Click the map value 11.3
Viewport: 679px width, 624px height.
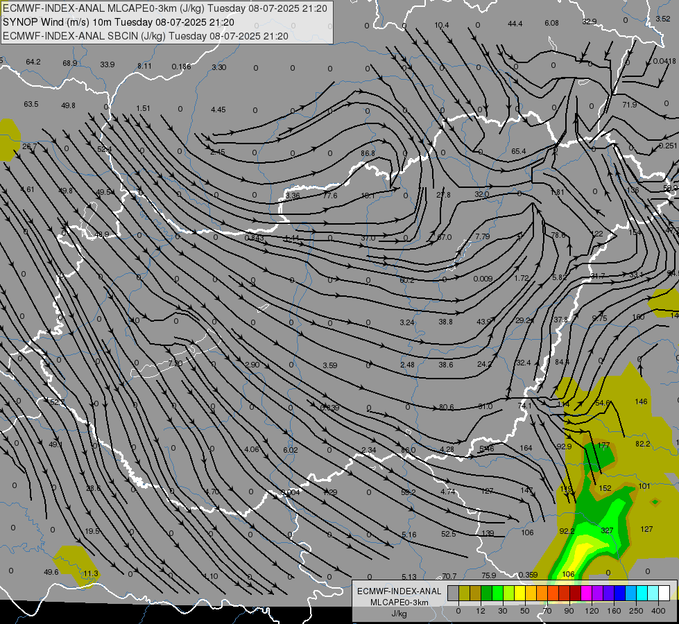click(x=90, y=573)
